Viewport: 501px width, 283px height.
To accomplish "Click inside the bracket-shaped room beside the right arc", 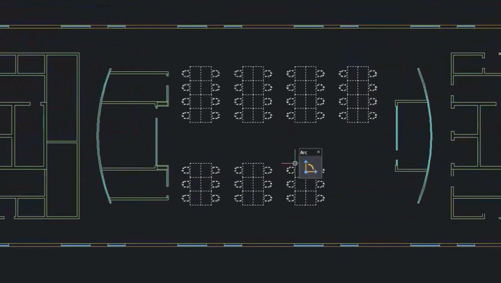I will (x=411, y=136).
